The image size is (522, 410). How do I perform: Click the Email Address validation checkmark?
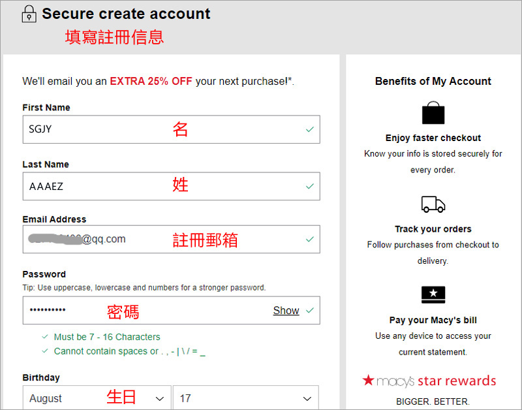310,240
